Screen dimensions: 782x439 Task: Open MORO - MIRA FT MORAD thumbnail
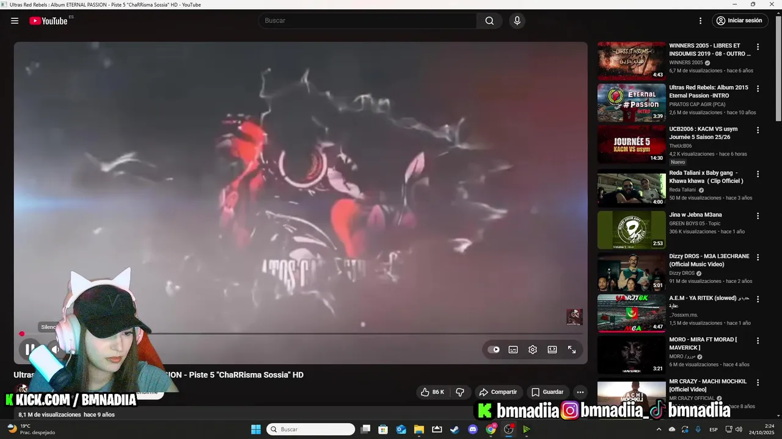(x=632, y=355)
